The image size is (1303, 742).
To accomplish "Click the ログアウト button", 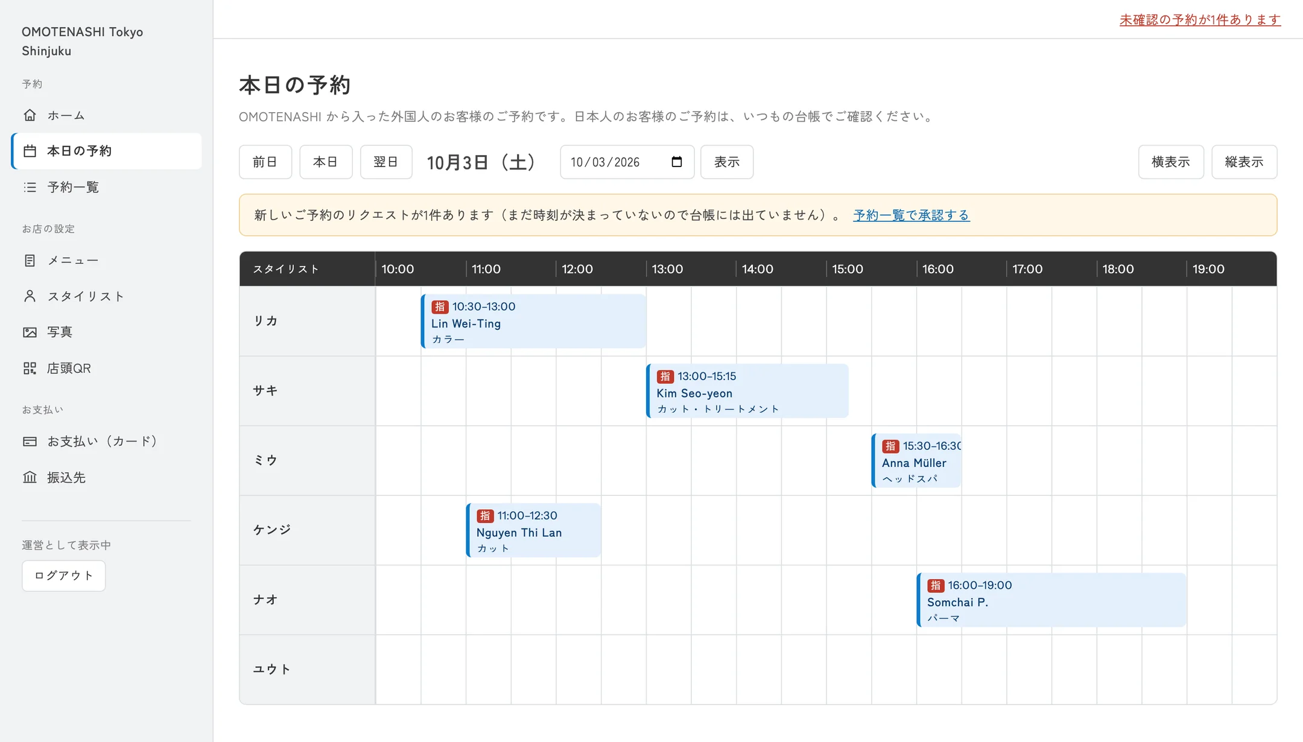I will [x=64, y=576].
